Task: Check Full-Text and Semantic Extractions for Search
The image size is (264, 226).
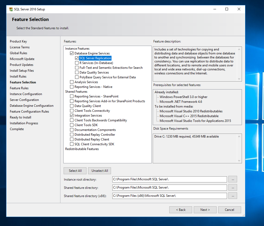Action: coord(77,67)
